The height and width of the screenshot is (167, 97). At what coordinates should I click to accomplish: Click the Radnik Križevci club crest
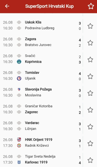(x=19, y=146)
